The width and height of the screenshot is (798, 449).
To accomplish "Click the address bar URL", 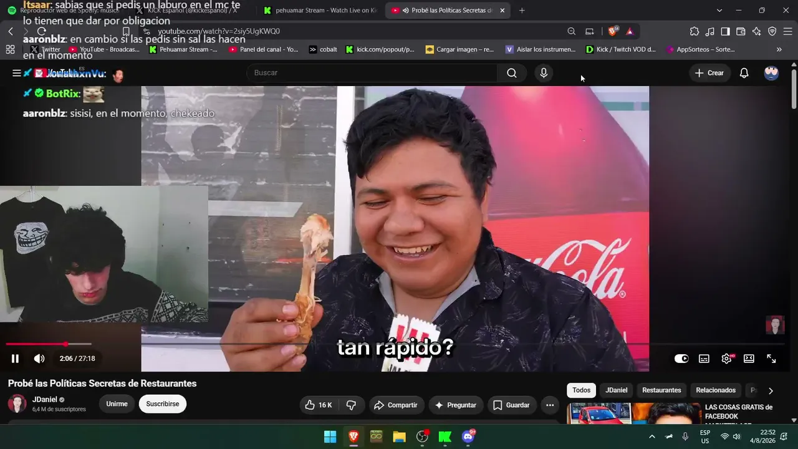I will [x=219, y=31].
